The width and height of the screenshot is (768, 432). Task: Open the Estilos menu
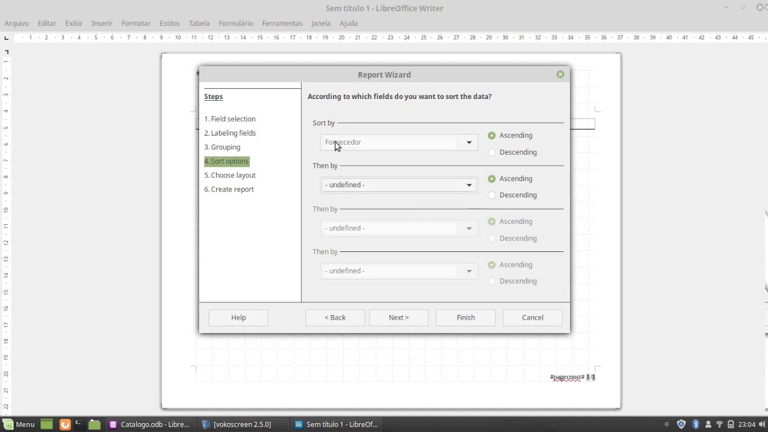click(x=170, y=23)
